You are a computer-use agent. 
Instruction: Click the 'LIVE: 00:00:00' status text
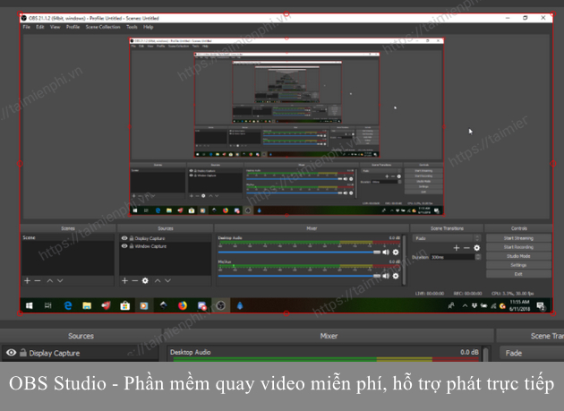pos(430,294)
